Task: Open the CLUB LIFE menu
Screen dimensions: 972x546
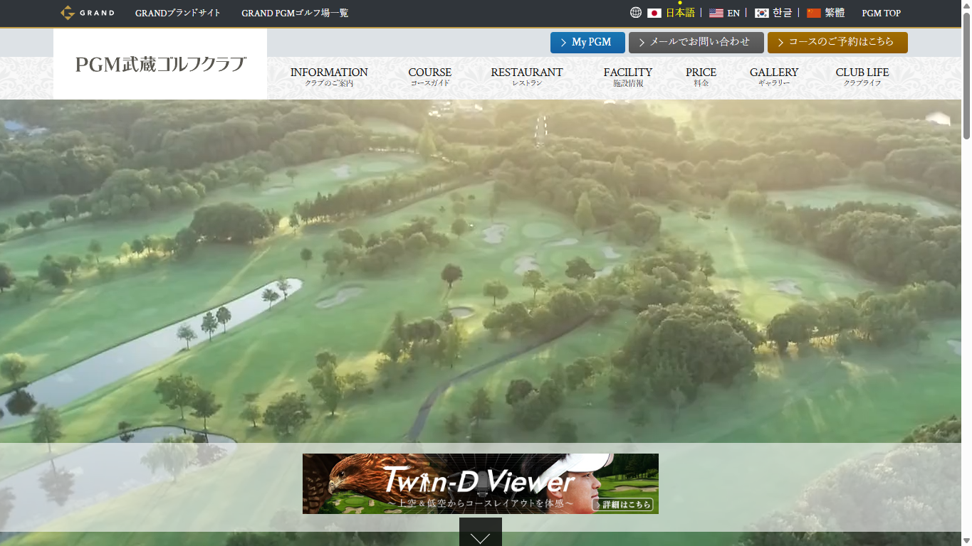Action: pyautogui.click(x=862, y=77)
